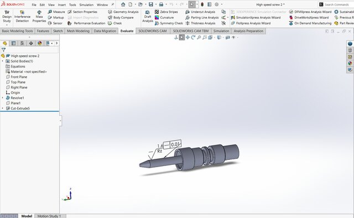Click the Save icon
The height and width of the screenshot is (218, 354).
[151, 4]
